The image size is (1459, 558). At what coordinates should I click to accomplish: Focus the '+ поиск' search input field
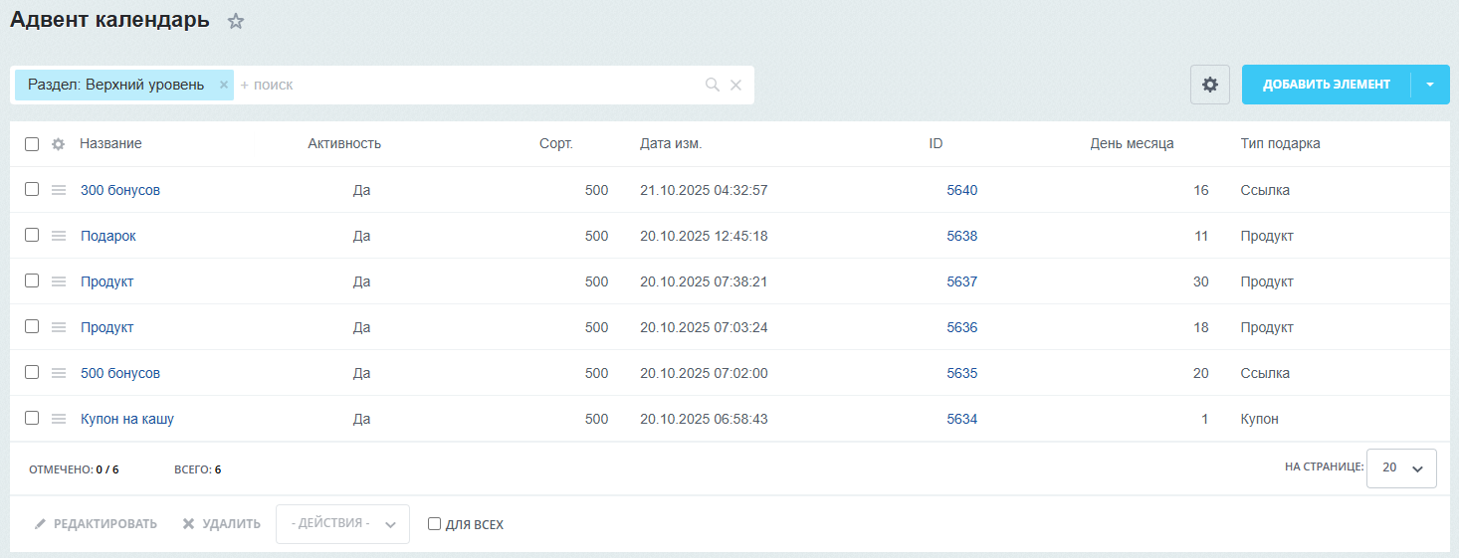468,86
